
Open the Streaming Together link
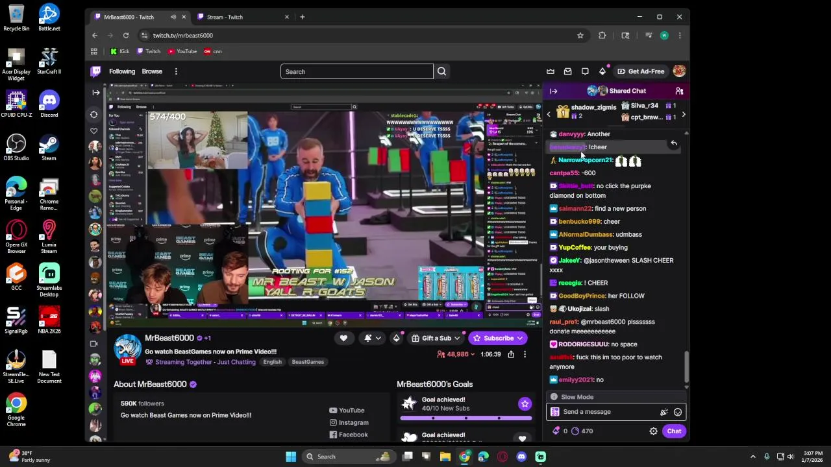(x=184, y=362)
